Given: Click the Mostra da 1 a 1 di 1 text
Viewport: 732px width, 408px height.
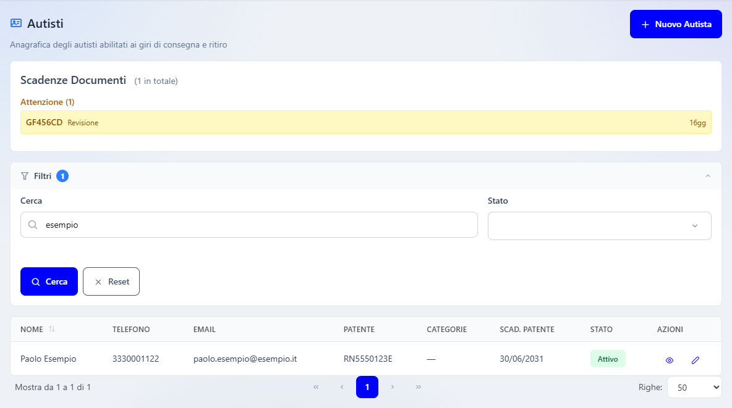Looking at the screenshot, I should point(53,387).
